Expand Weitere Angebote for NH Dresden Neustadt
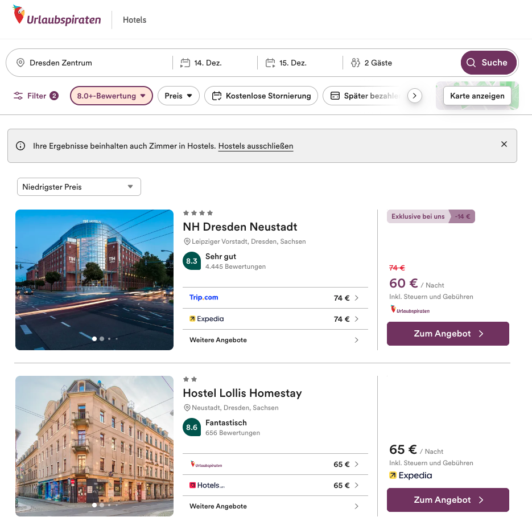 pos(275,340)
